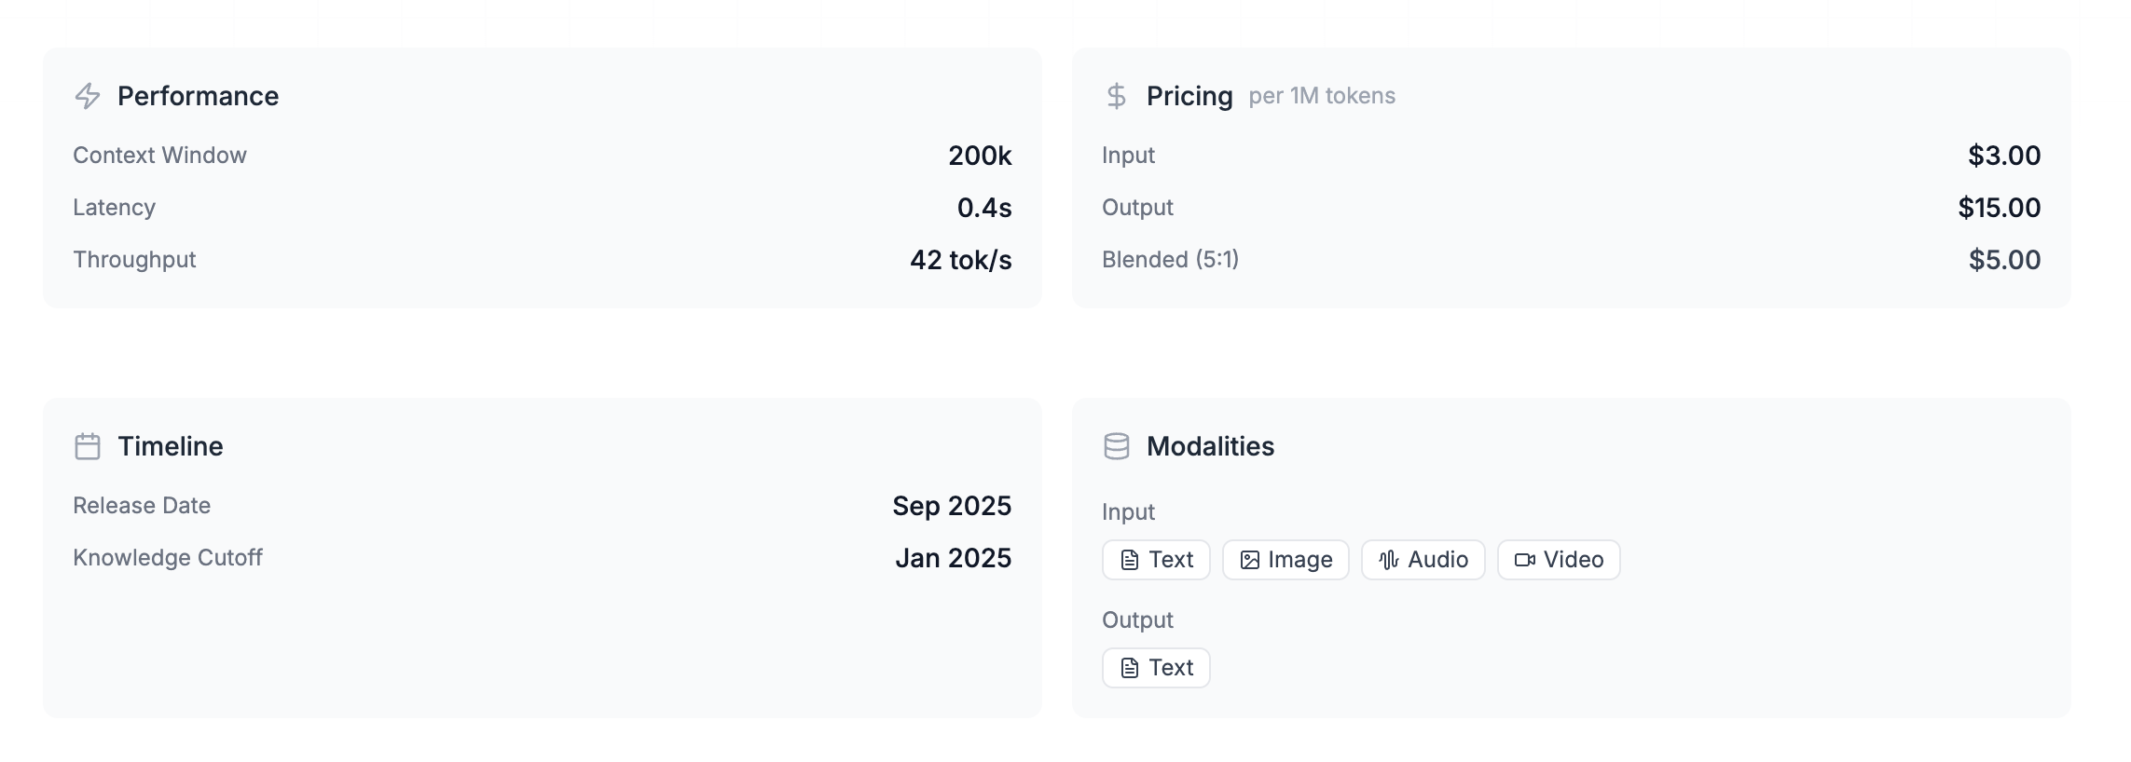Screen dimensions: 2131x762
Task: Click the $3.00 input price
Action: point(2004,156)
